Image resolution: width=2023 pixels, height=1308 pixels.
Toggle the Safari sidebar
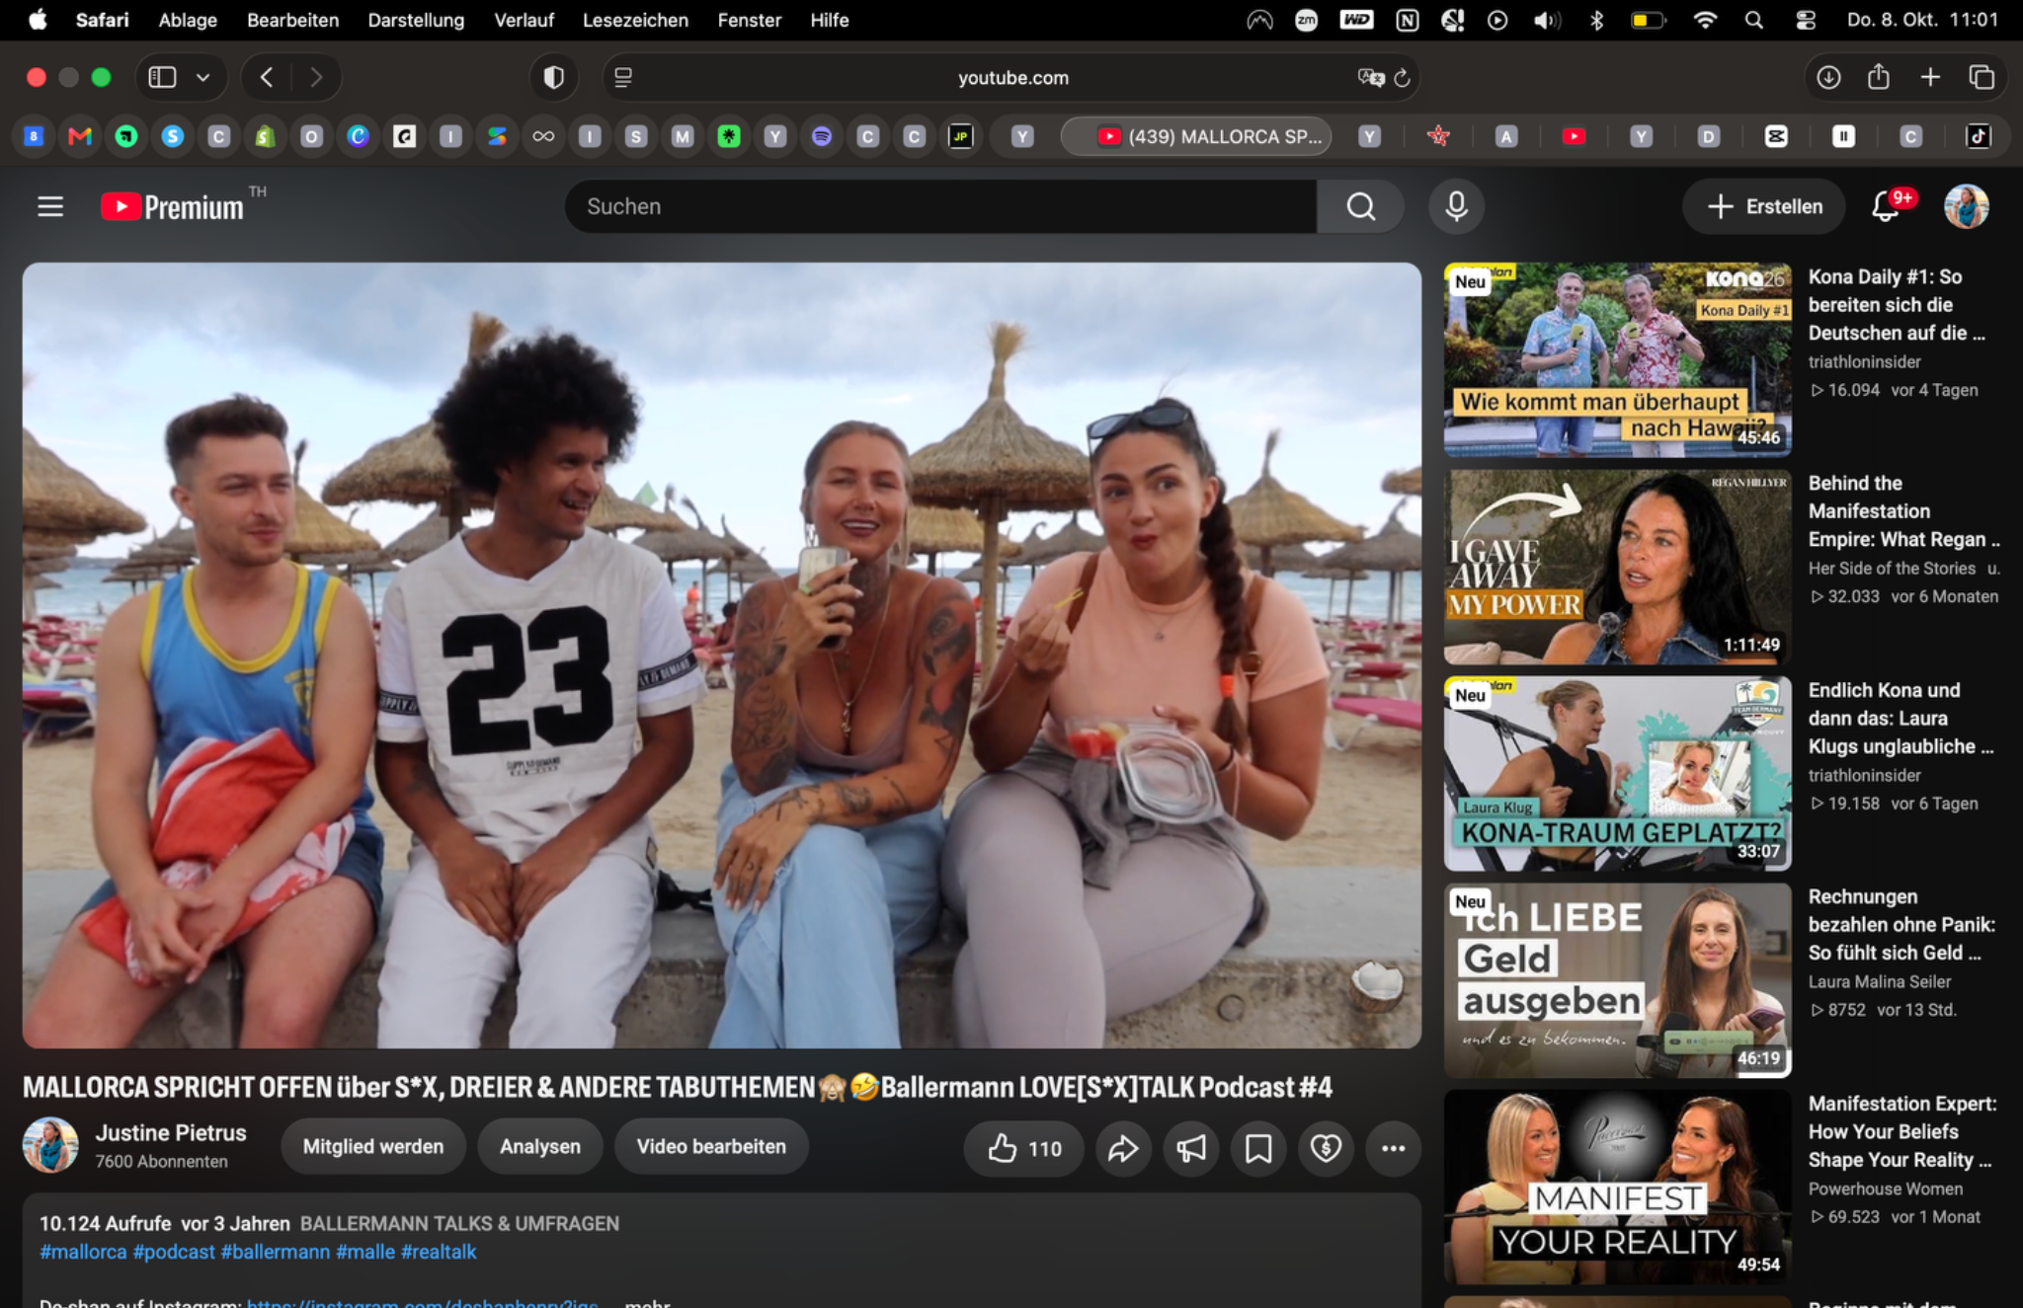(x=162, y=77)
